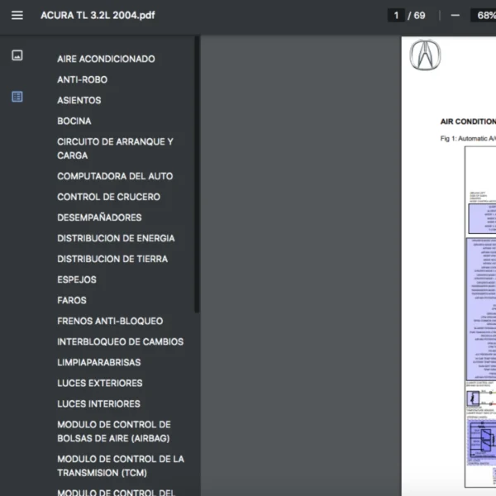Click the ACURA TL 3.2L 2004.pdf title
This screenshot has width=496, height=496.
(x=98, y=16)
